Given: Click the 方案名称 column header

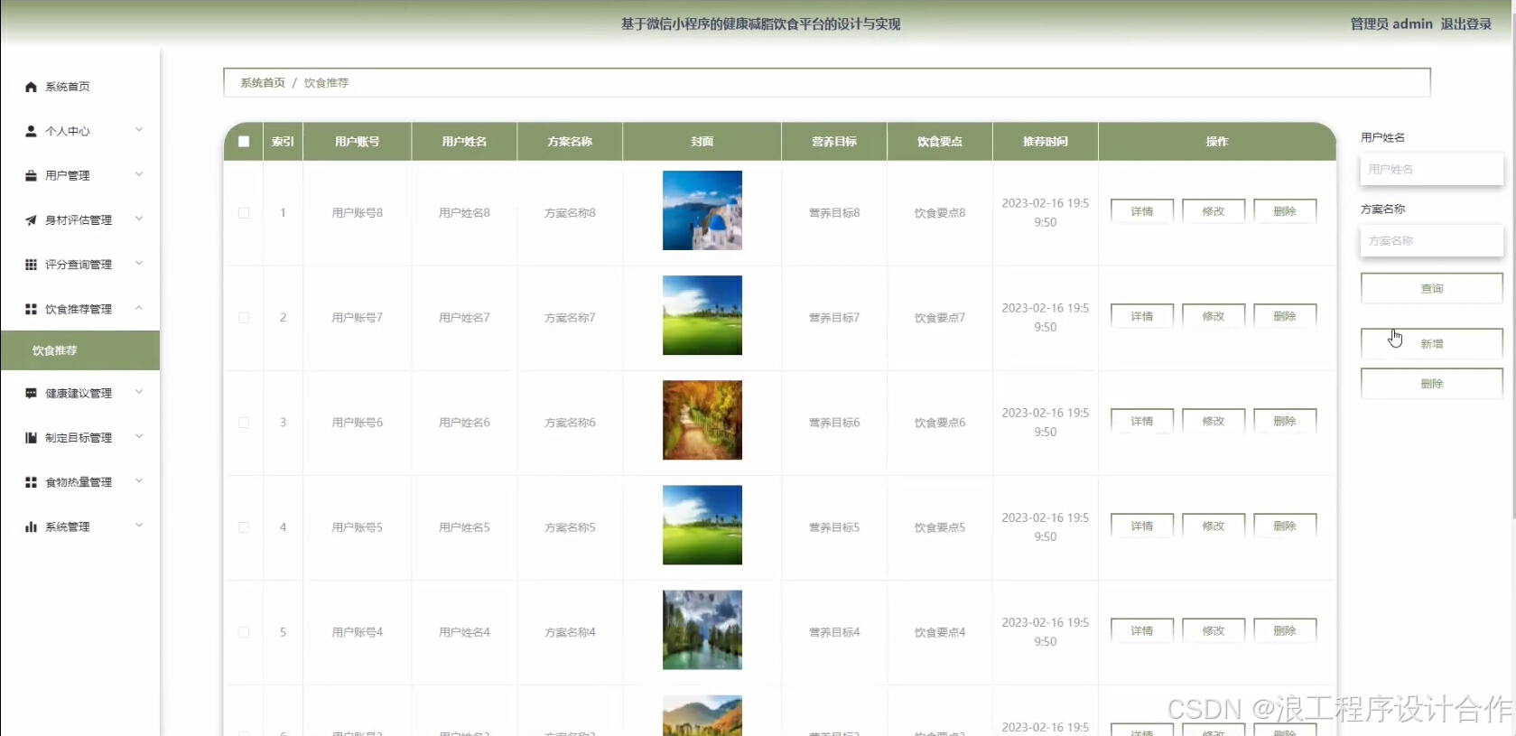Looking at the screenshot, I should tap(570, 142).
